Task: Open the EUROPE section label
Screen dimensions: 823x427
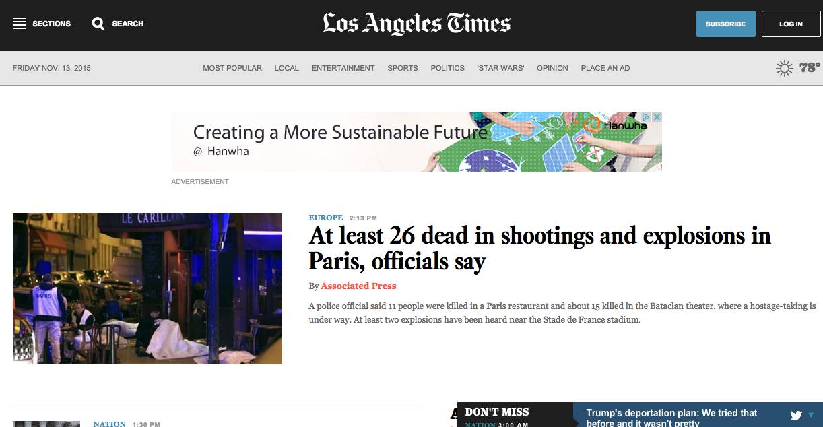Action: (x=325, y=218)
